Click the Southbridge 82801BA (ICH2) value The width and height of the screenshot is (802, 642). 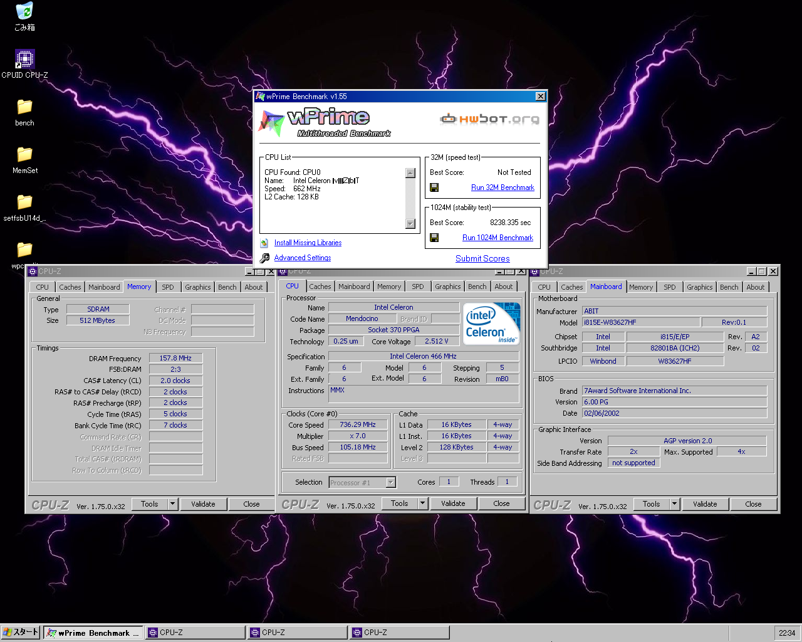click(x=675, y=348)
